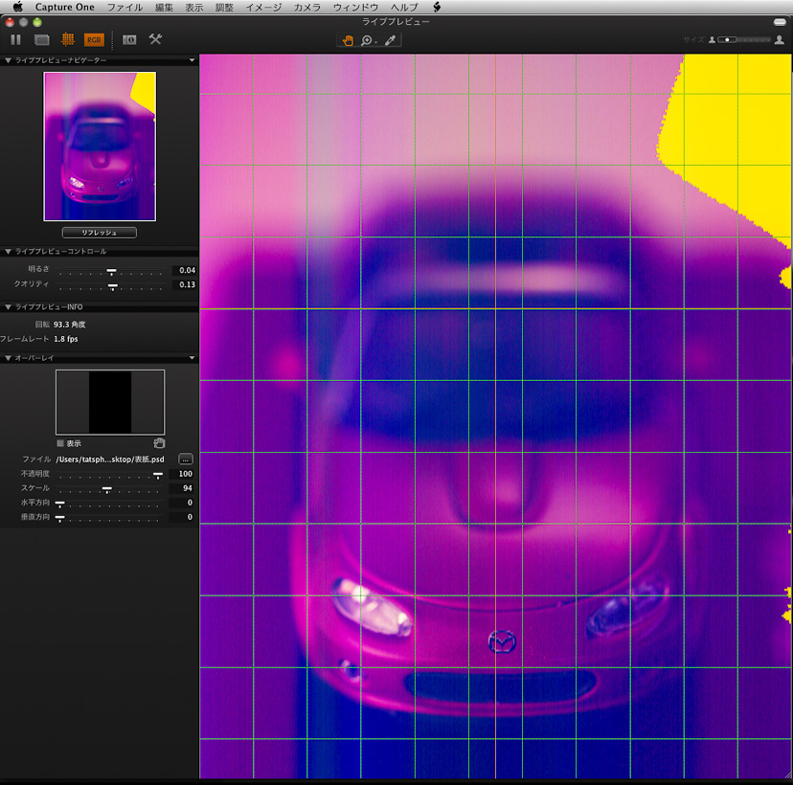This screenshot has height=785, width=793.
Task: Collapse the ライブプレビューナビゲーター panel
Action: tap(8, 60)
